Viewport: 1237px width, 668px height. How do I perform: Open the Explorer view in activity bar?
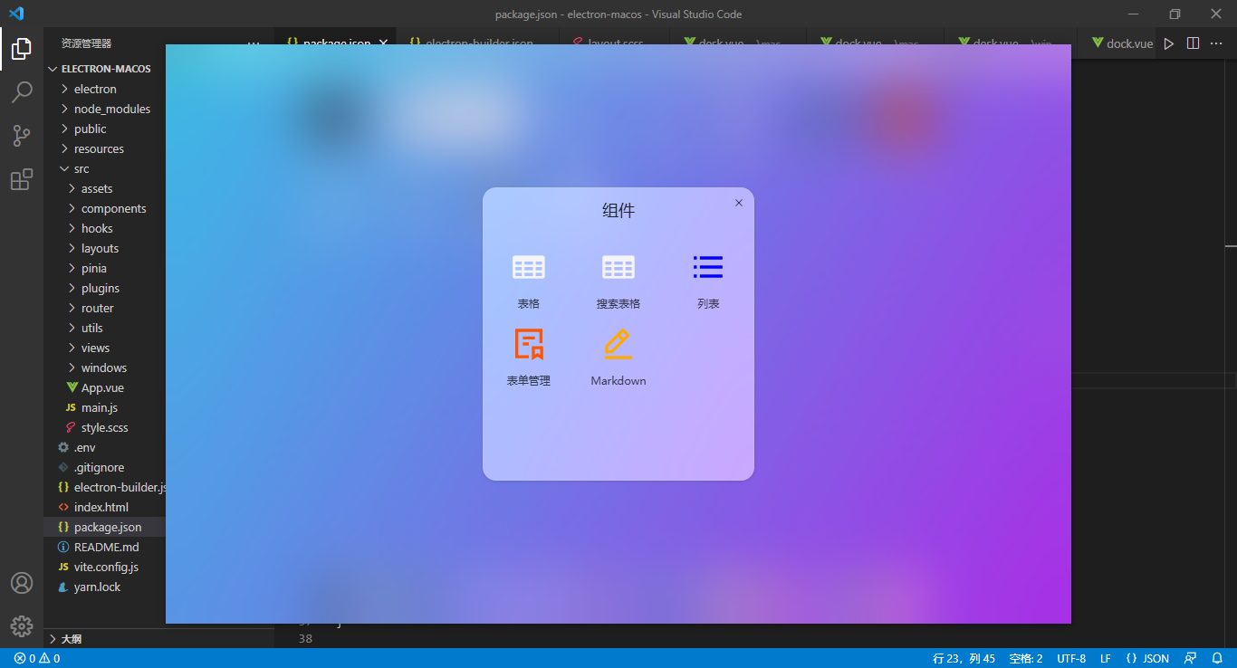tap(22, 49)
